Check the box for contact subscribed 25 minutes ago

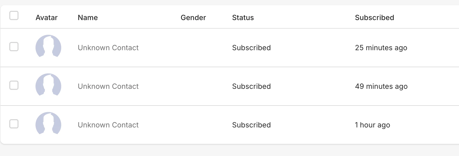[14, 47]
